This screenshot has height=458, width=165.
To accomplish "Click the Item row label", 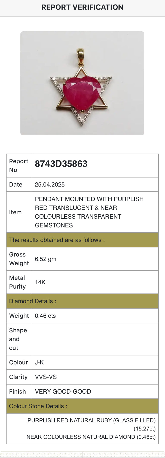I will point(15,212).
